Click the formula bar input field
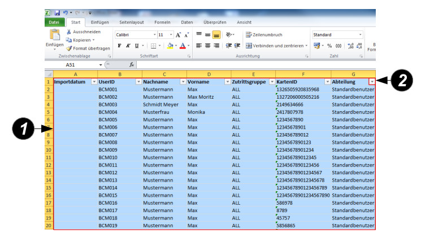The width and height of the screenshot is (421, 238). [256, 65]
